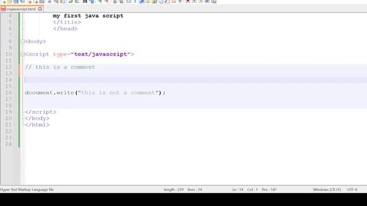The width and height of the screenshot is (367, 206).
Task: Collapse the body tag fold marker
Action: [x=22, y=41]
